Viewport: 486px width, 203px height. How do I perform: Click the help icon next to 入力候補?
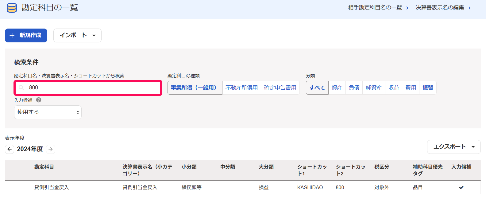(x=39, y=100)
